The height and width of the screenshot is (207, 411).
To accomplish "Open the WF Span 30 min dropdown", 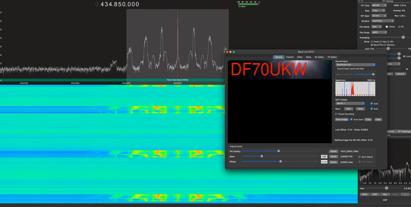I will [379, 16].
